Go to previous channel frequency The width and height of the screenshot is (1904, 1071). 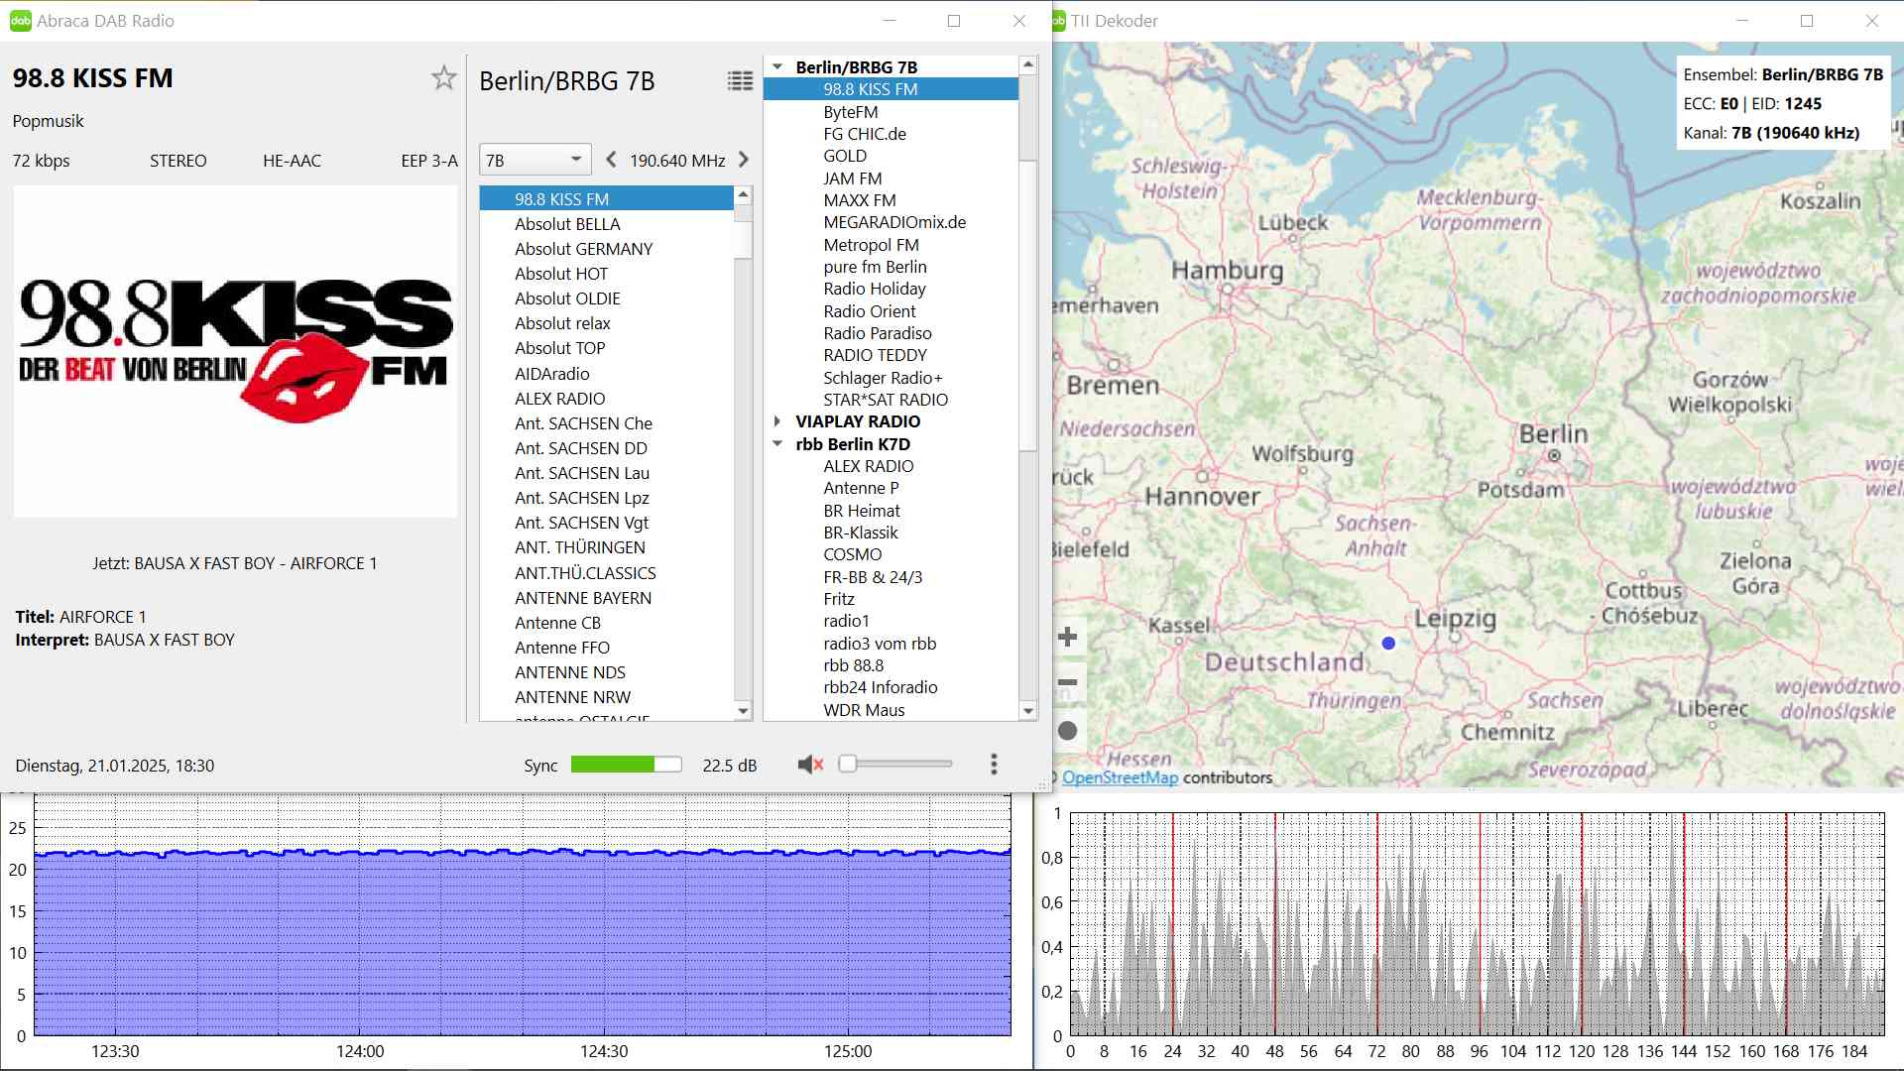coord(611,160)
